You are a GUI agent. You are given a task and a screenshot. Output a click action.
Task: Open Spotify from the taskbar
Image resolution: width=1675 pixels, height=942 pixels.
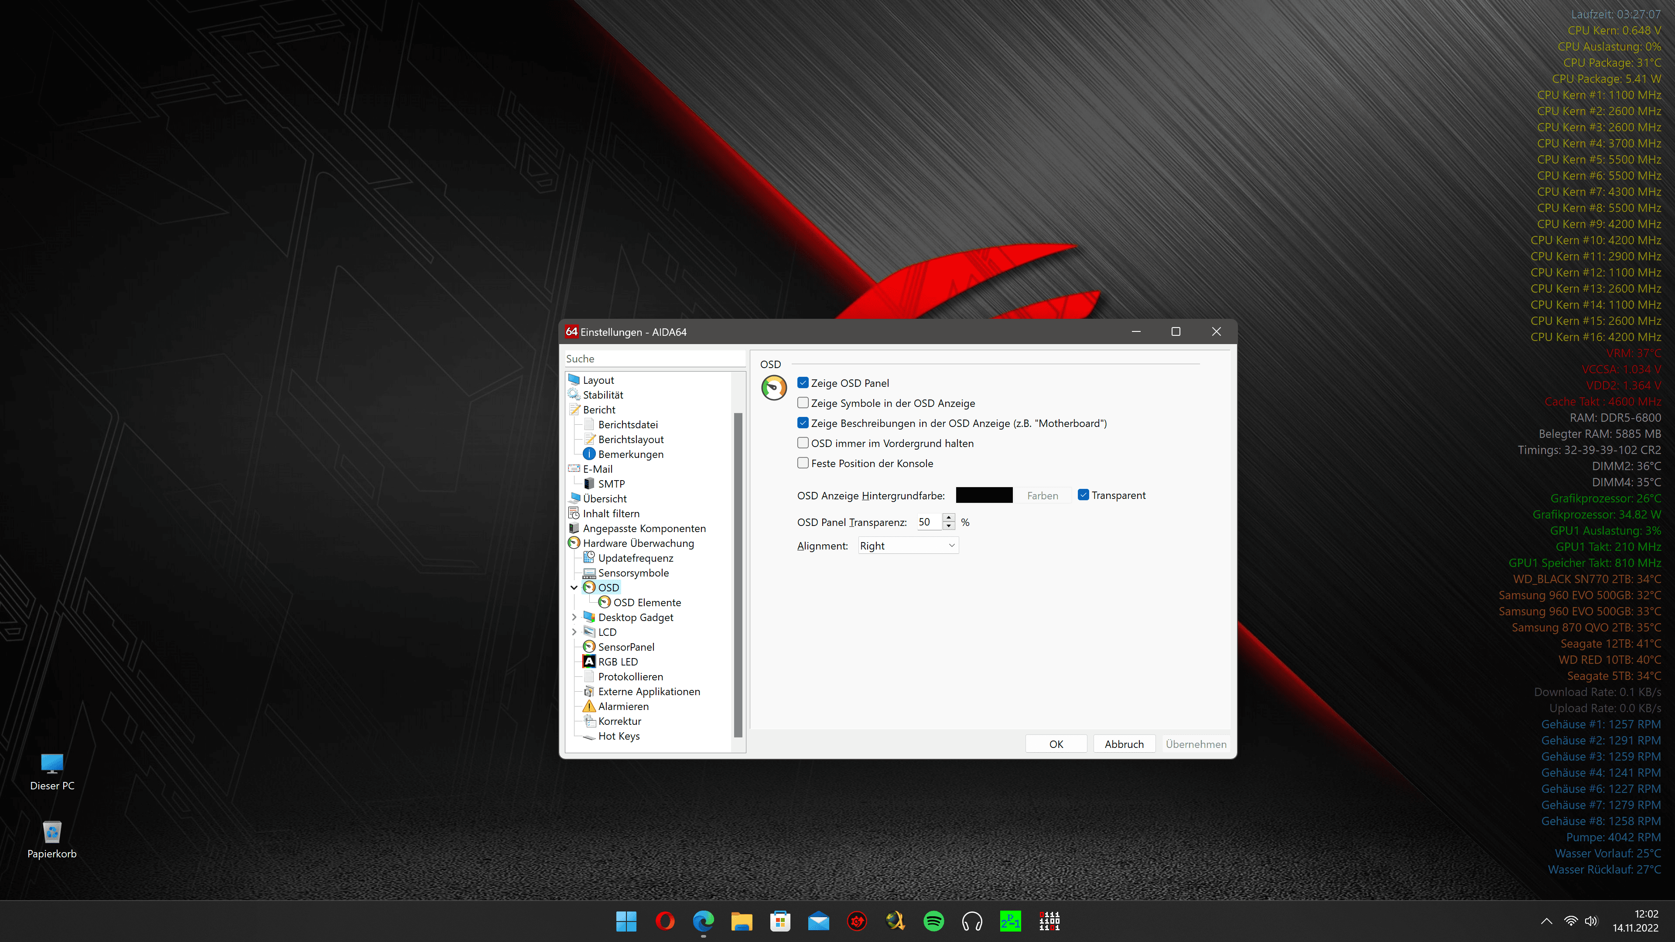[x=934, y=921]
